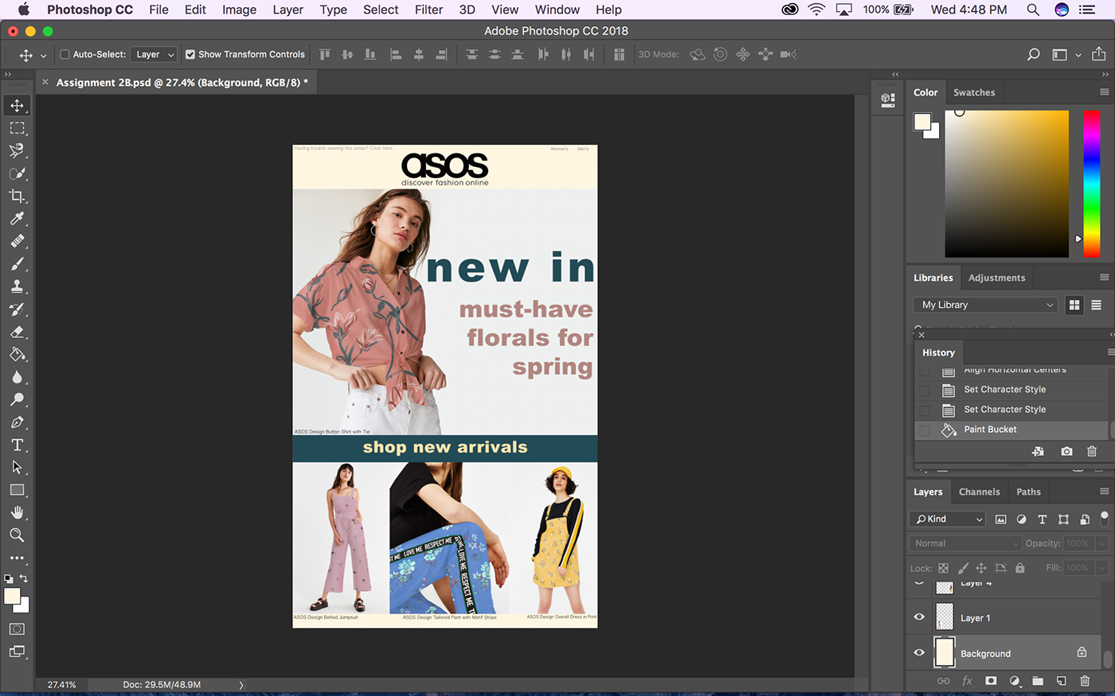The height and width of the screenshot is (696, 1115).
Task: Pick a color in the color field
Action: 1007,184
